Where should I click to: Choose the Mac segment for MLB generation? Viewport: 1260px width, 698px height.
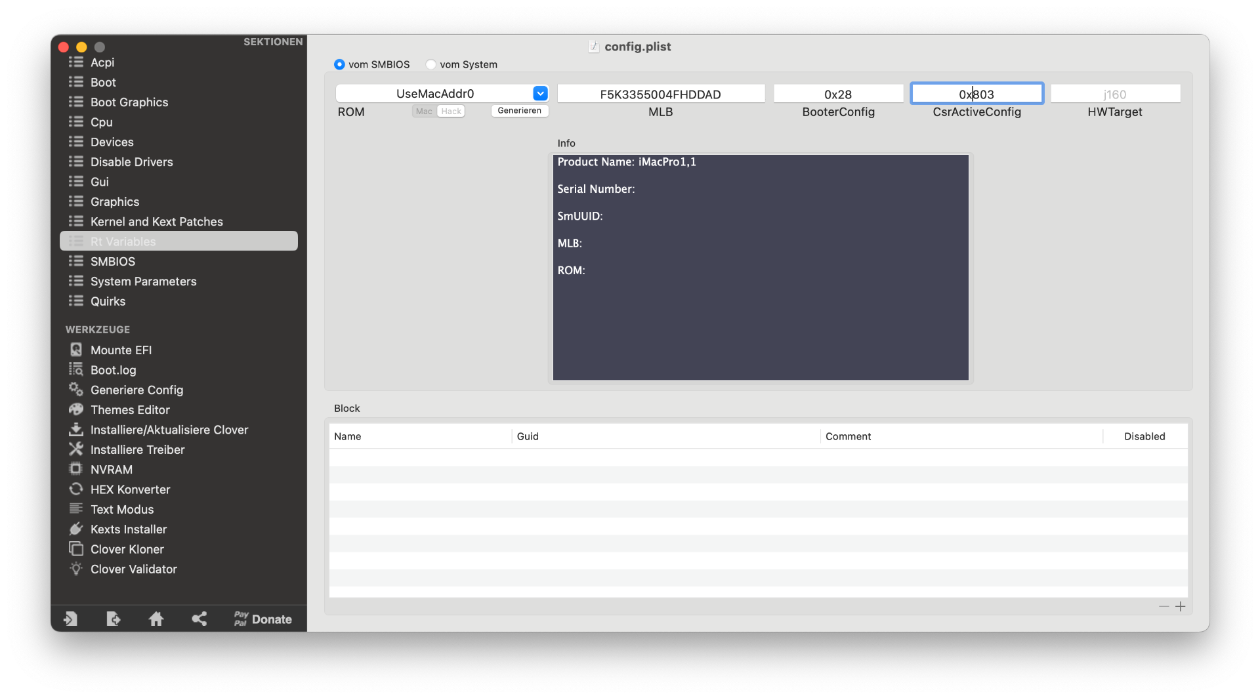424,112
